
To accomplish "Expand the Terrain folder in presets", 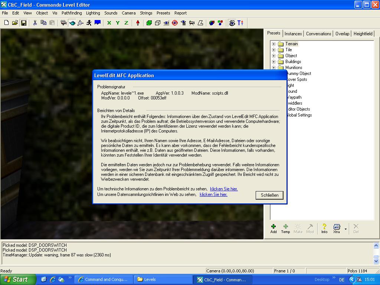I will pyautogui.click(x=274, y=44).
